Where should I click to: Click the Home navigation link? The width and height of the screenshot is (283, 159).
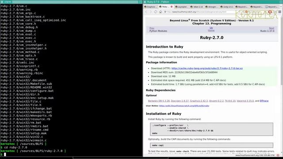point(211,30)
